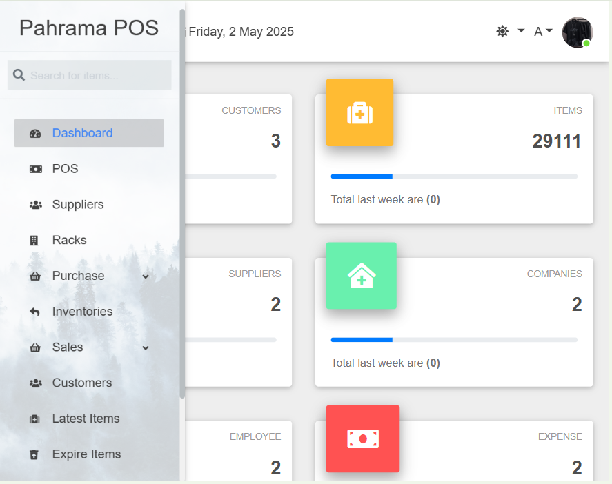Viewport: 612px width, 484px height.
Task: Click the Companies card progress bar
Action: pyautogui.click(x=454, y=340)
